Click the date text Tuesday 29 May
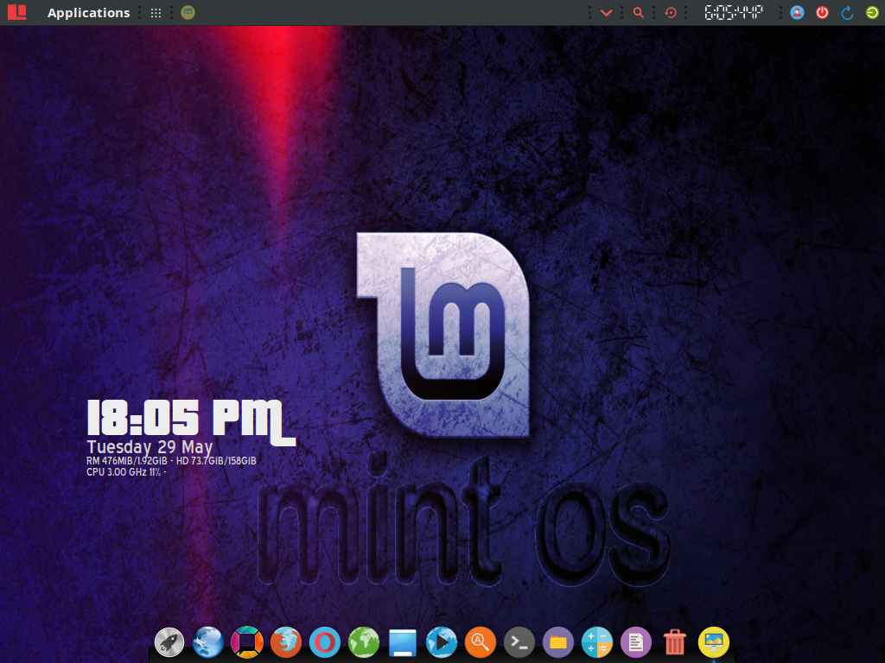The height and width of the screenshot is (663, 885). [150, 447]
